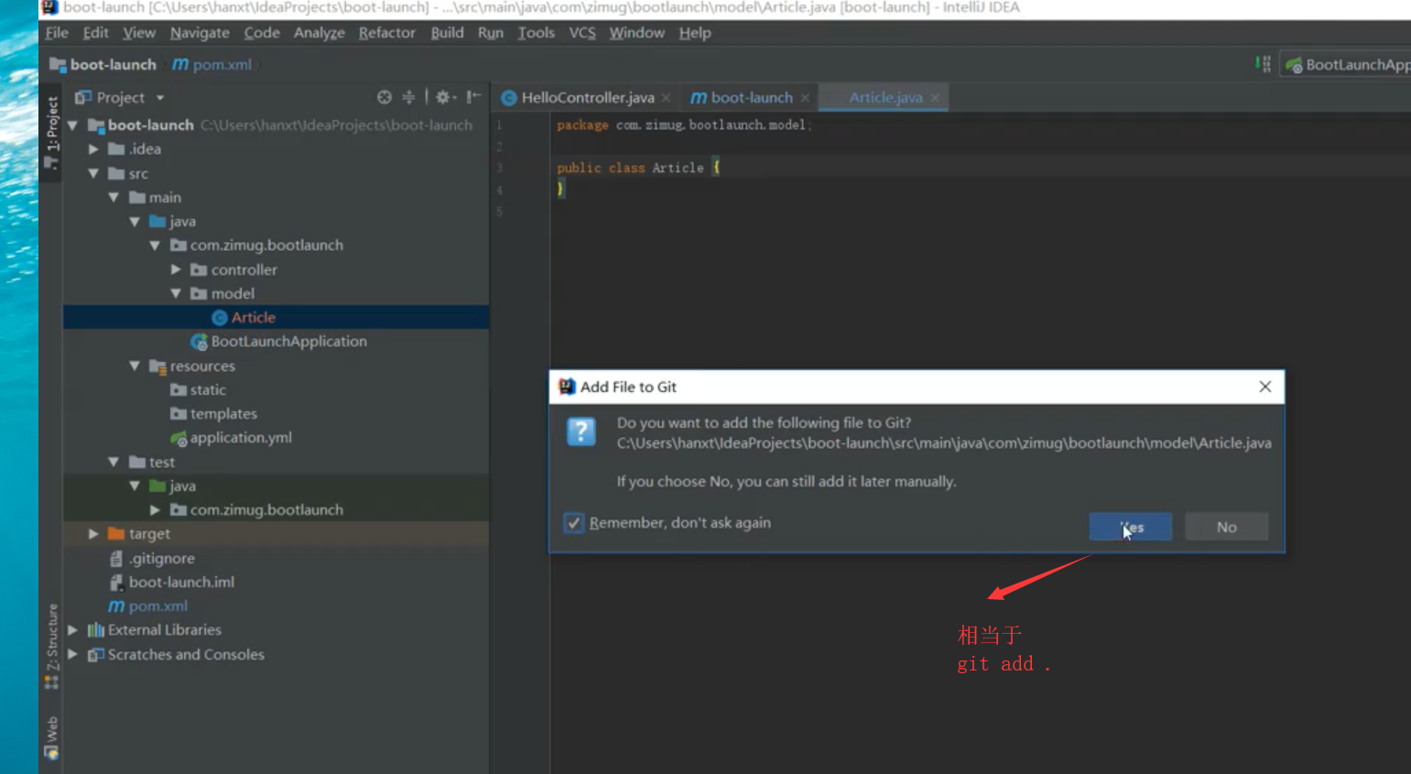Screen dimensions: 1411x774
Task: Click BootLaunchApplication spring class icon
Action: tap(199, 342)
